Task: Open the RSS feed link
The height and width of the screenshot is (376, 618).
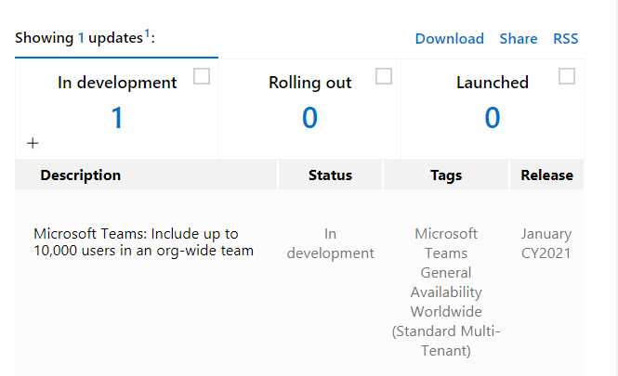Action: tap(566, 39)
